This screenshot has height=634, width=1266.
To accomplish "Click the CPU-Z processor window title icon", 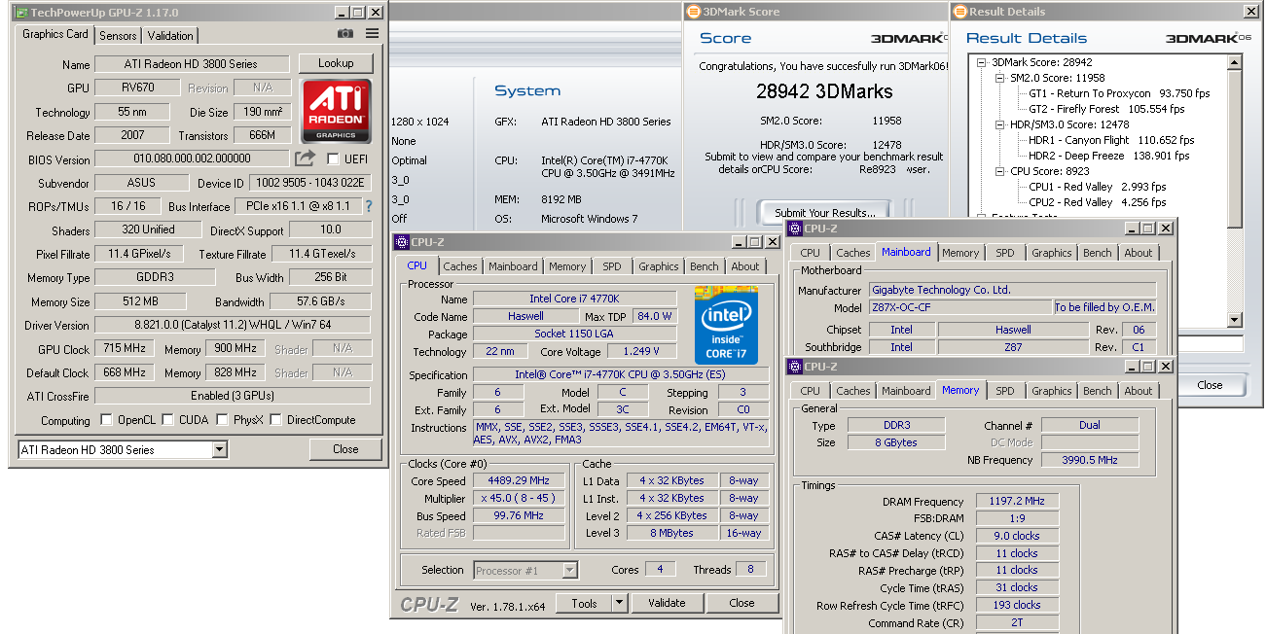I will coord(402,242).
